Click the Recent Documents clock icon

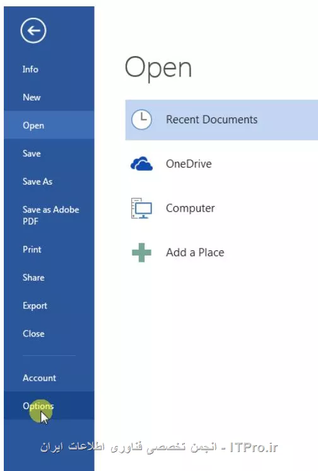[141, 119]
